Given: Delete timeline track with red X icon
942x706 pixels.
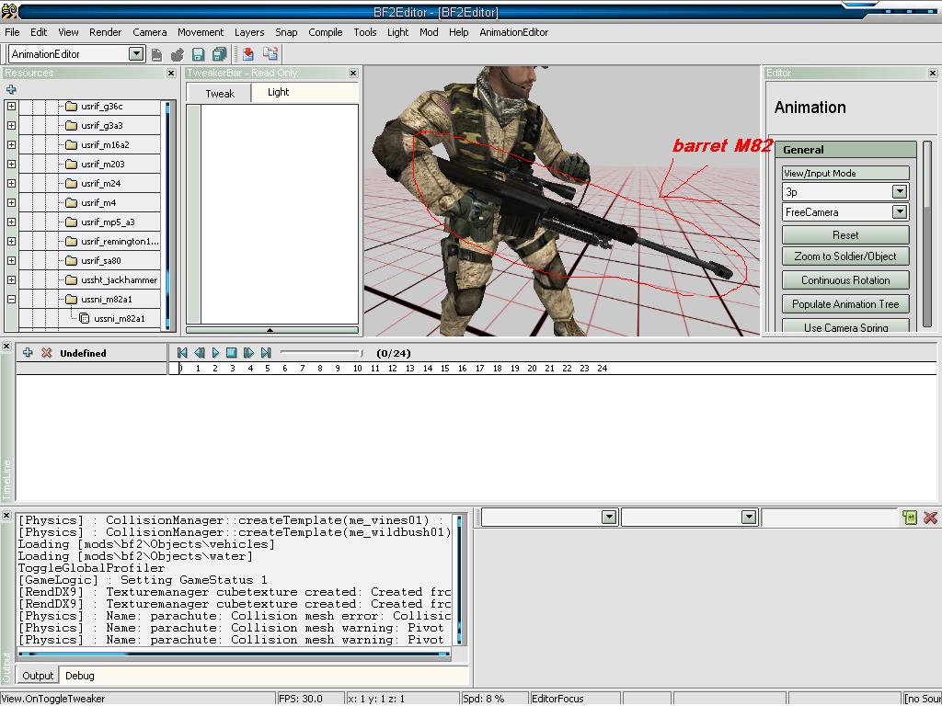Looking at the screenshot, I should (x=46, y=352).
